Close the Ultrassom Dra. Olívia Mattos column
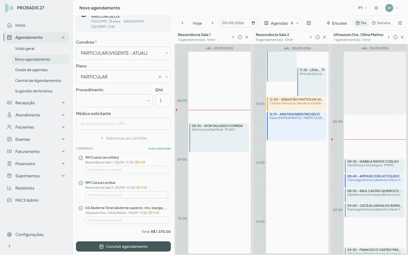The height and width of the screenshot is (255, 408). pyautogui.click(x=402, y=37)
